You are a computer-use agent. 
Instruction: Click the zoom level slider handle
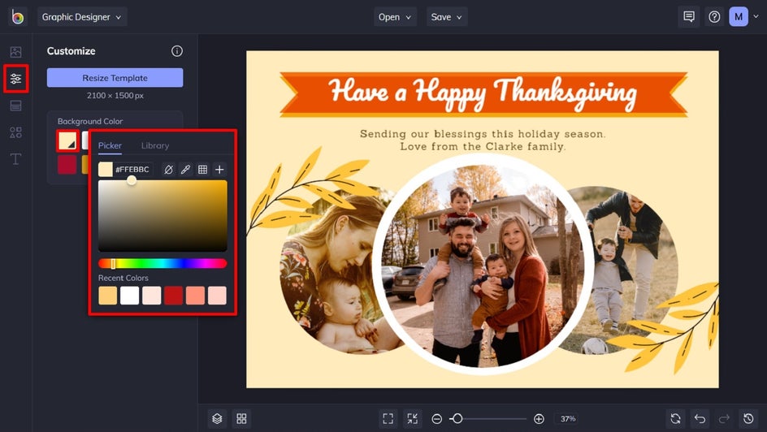click(x=457, y=419)
